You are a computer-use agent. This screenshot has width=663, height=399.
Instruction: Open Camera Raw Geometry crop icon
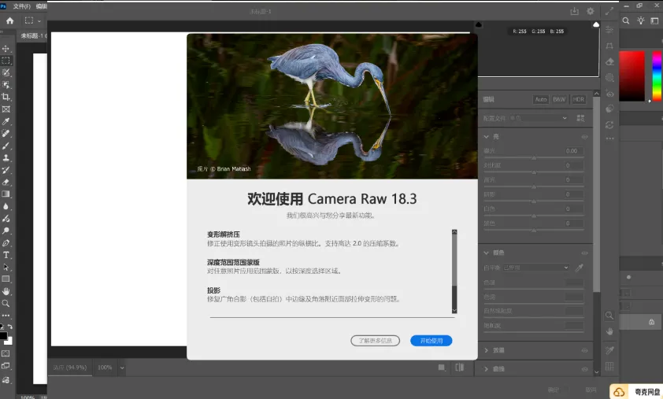point(609,46)
